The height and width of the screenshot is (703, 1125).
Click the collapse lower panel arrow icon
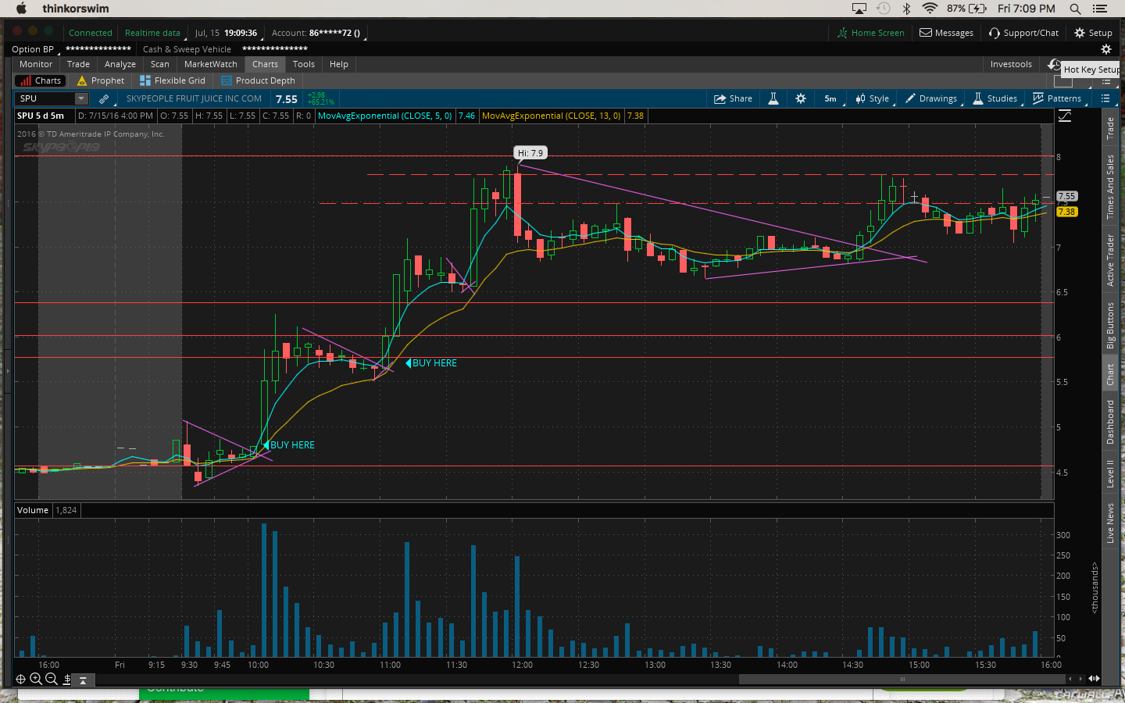pos(83,680)
